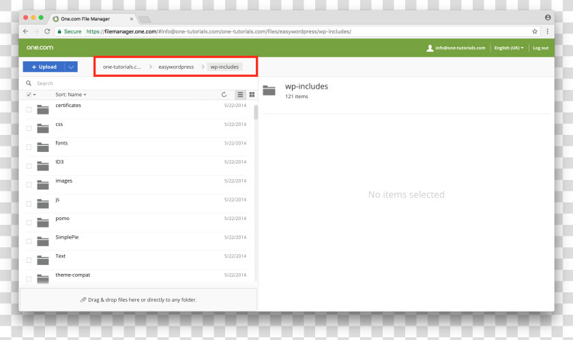Go to one-tutorials.c... breadcrumb
The width and height of the screenshot is (573, 340).
(x=121, y=67)
